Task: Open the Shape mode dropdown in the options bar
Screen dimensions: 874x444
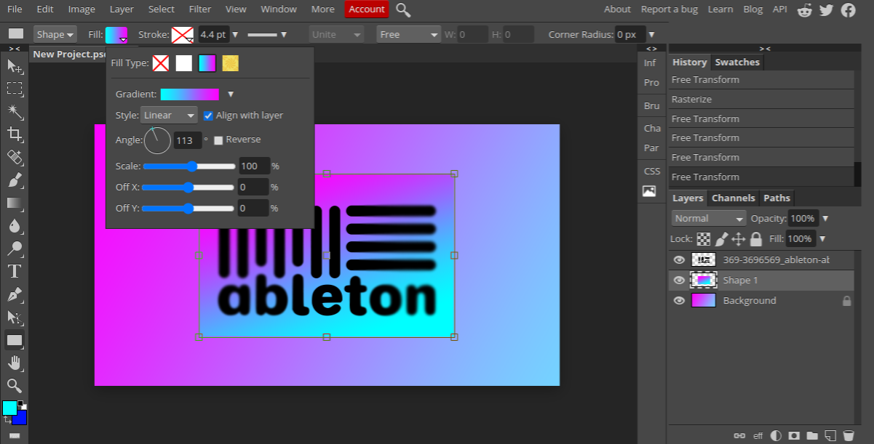Action: click(x=55, y=34)
